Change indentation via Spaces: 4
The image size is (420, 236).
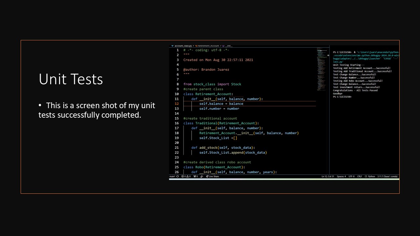coord(341,176)
